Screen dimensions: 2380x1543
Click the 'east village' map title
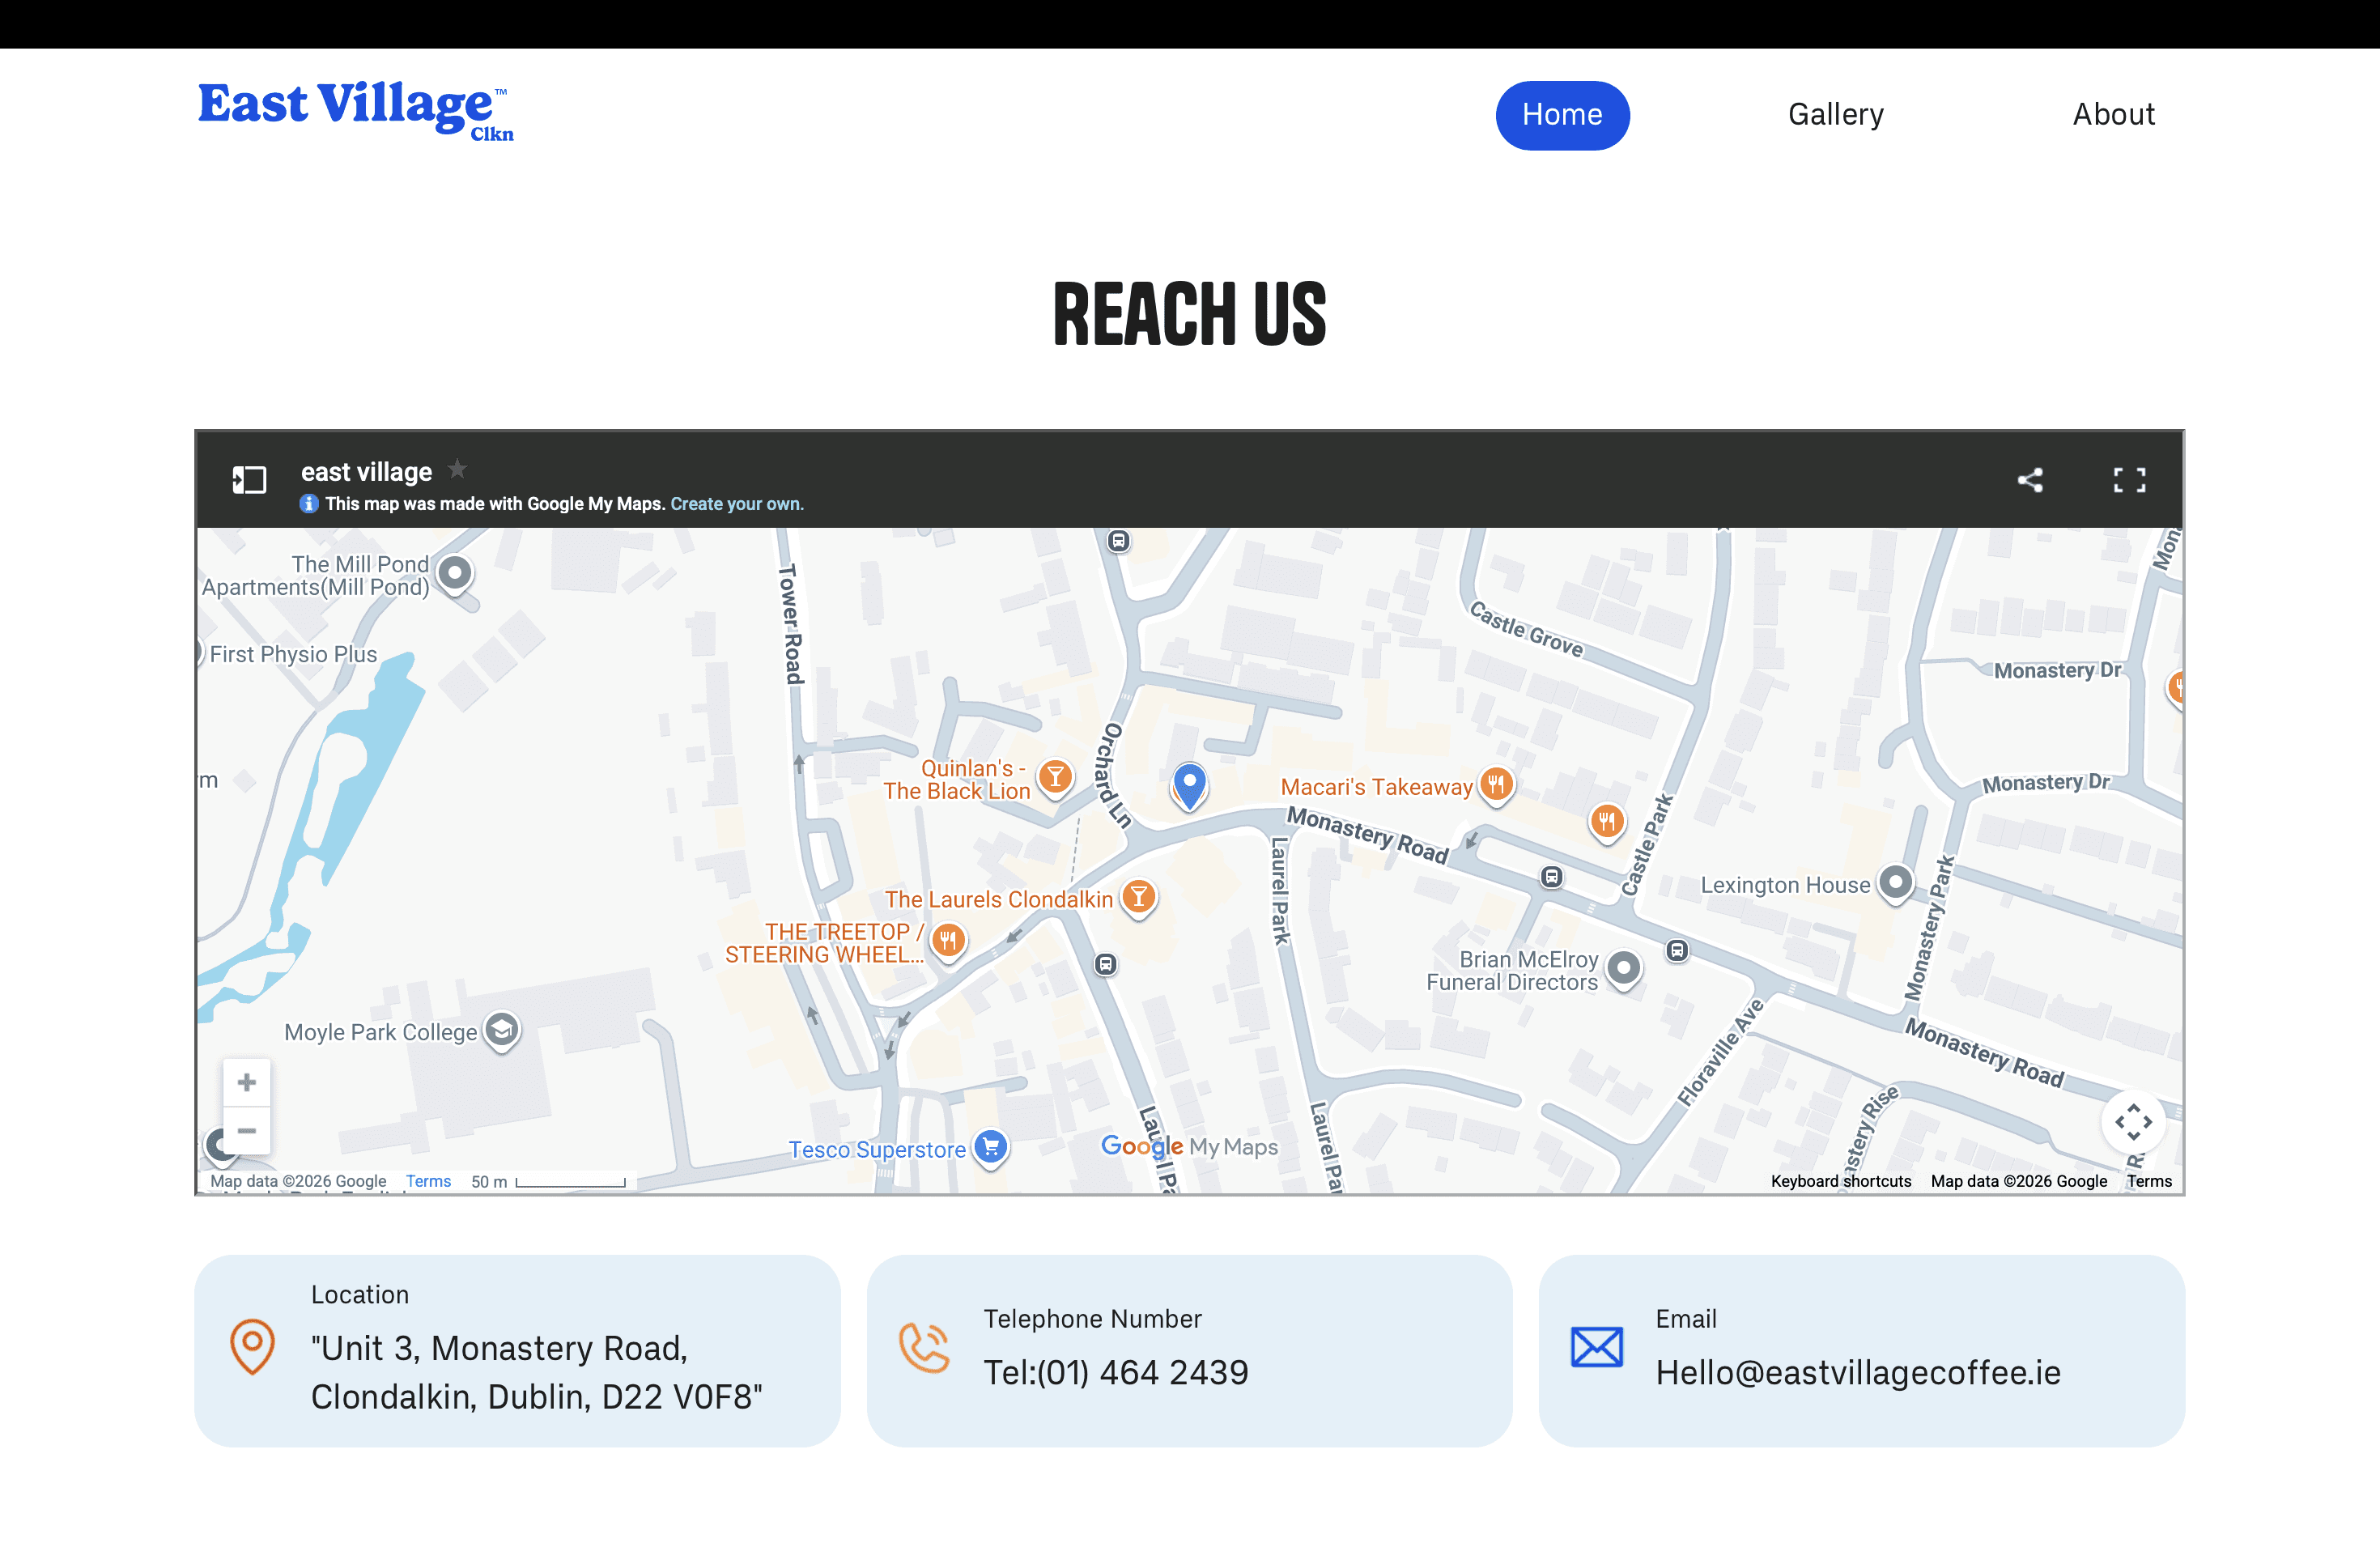pyautogui.click(x=366, y=472)
